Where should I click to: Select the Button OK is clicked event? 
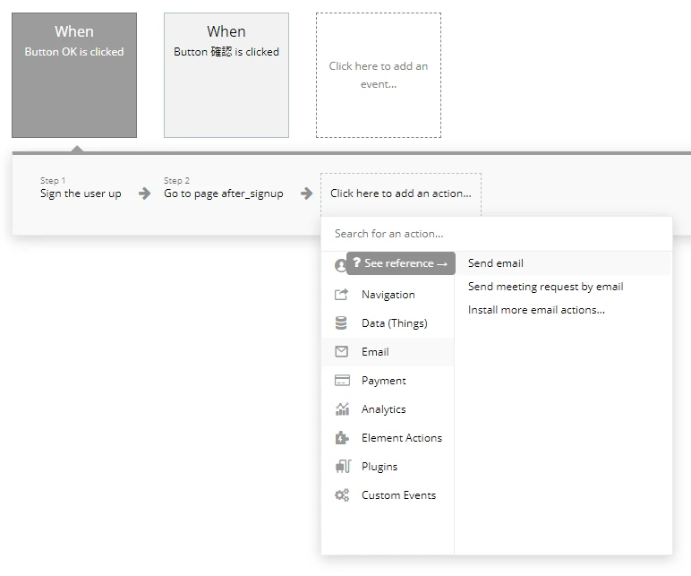[74, 75]
